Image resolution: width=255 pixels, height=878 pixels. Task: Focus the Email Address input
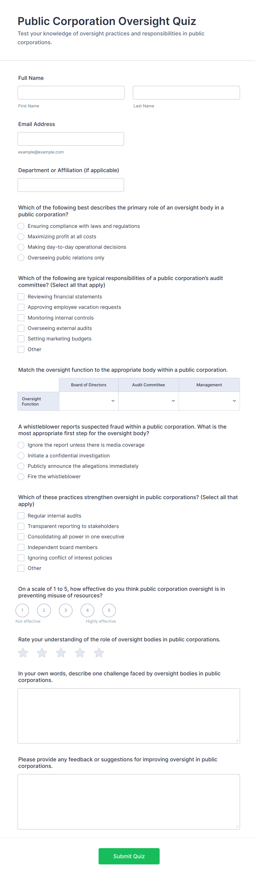[x=71, y=139]
